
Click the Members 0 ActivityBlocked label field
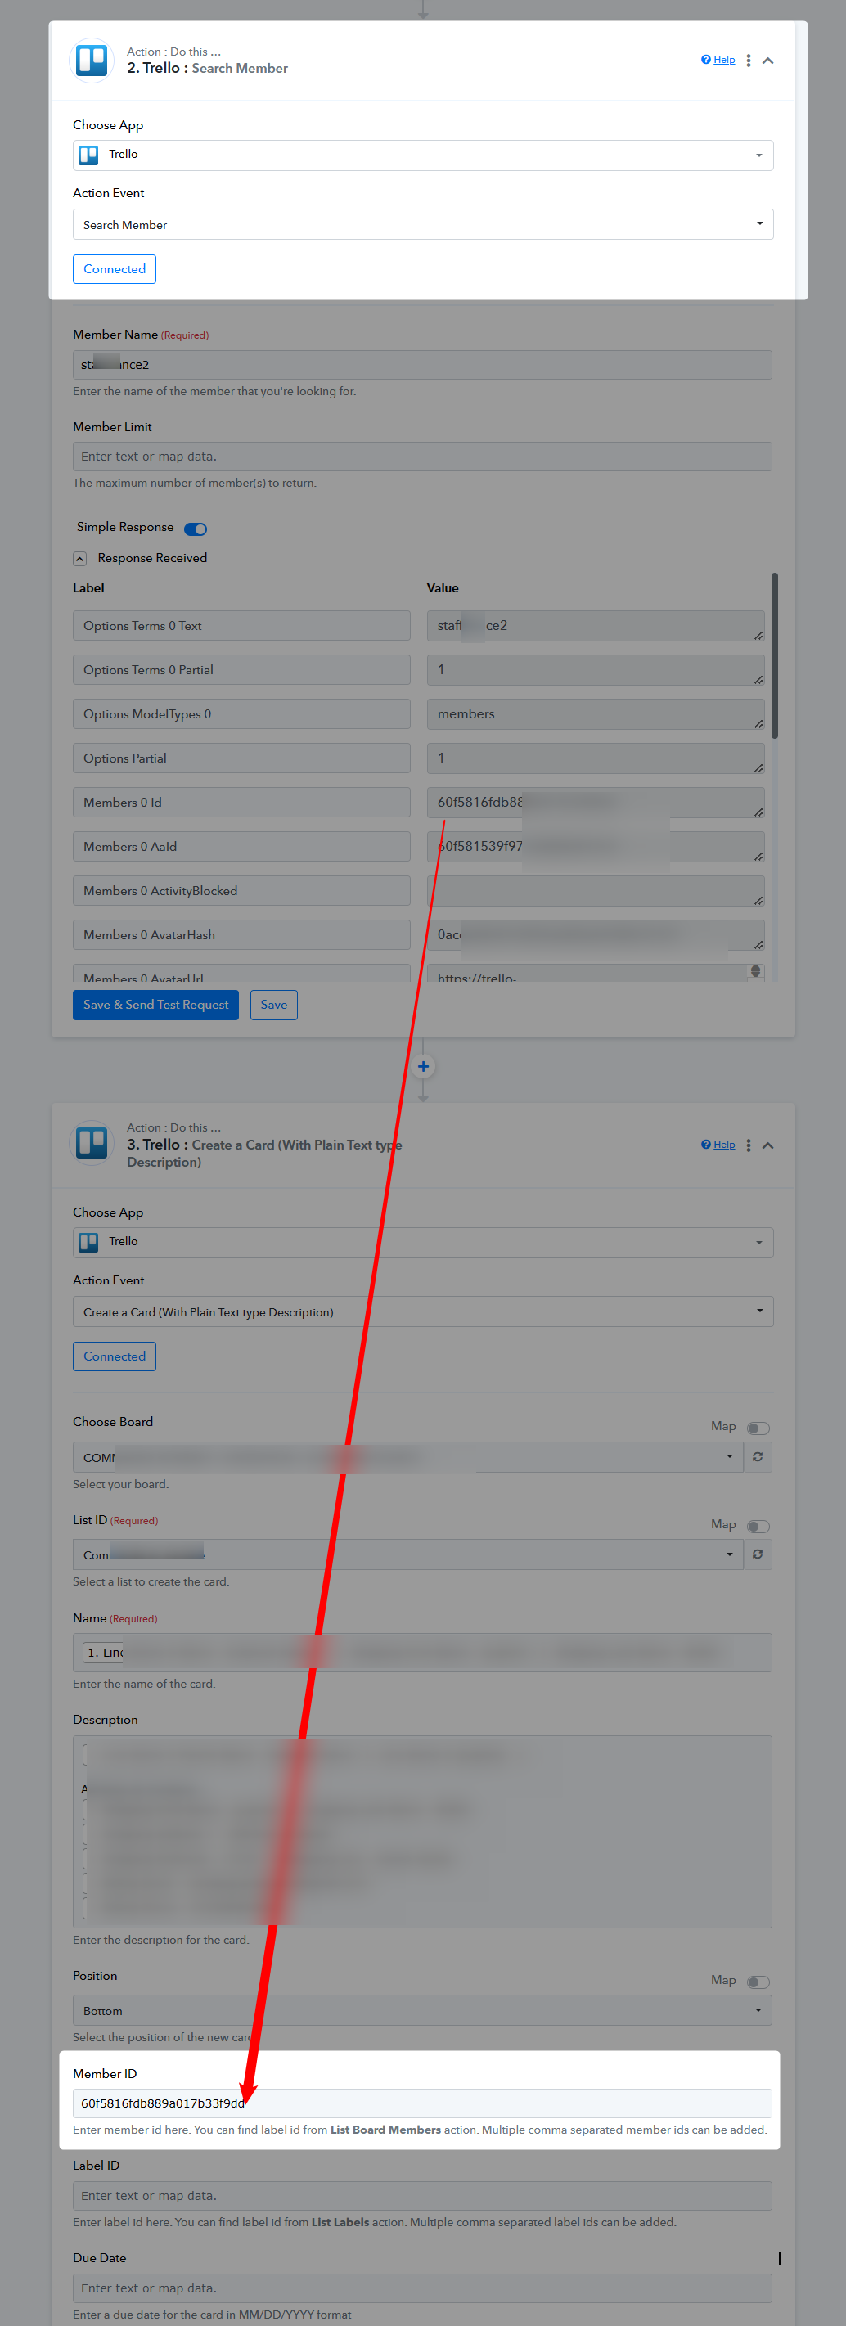[x=242, y=890]
